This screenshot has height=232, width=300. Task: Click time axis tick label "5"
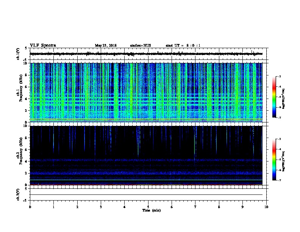click(148, 207)
